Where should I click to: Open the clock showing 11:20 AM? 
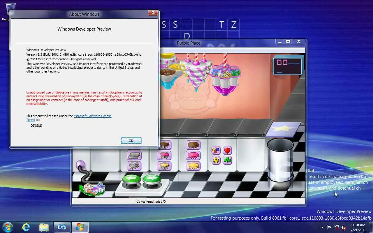tap(358, 227)
